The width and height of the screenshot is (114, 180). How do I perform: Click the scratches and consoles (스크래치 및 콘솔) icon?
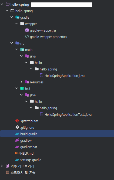pyautogui.click(x=8, y=172)
